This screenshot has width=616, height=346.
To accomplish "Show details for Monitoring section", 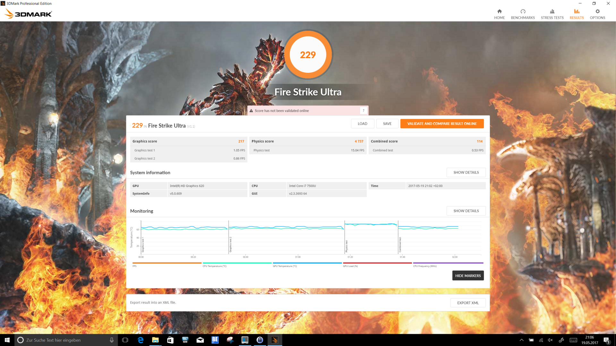I will pyautogui.click(x=466, y=211).
